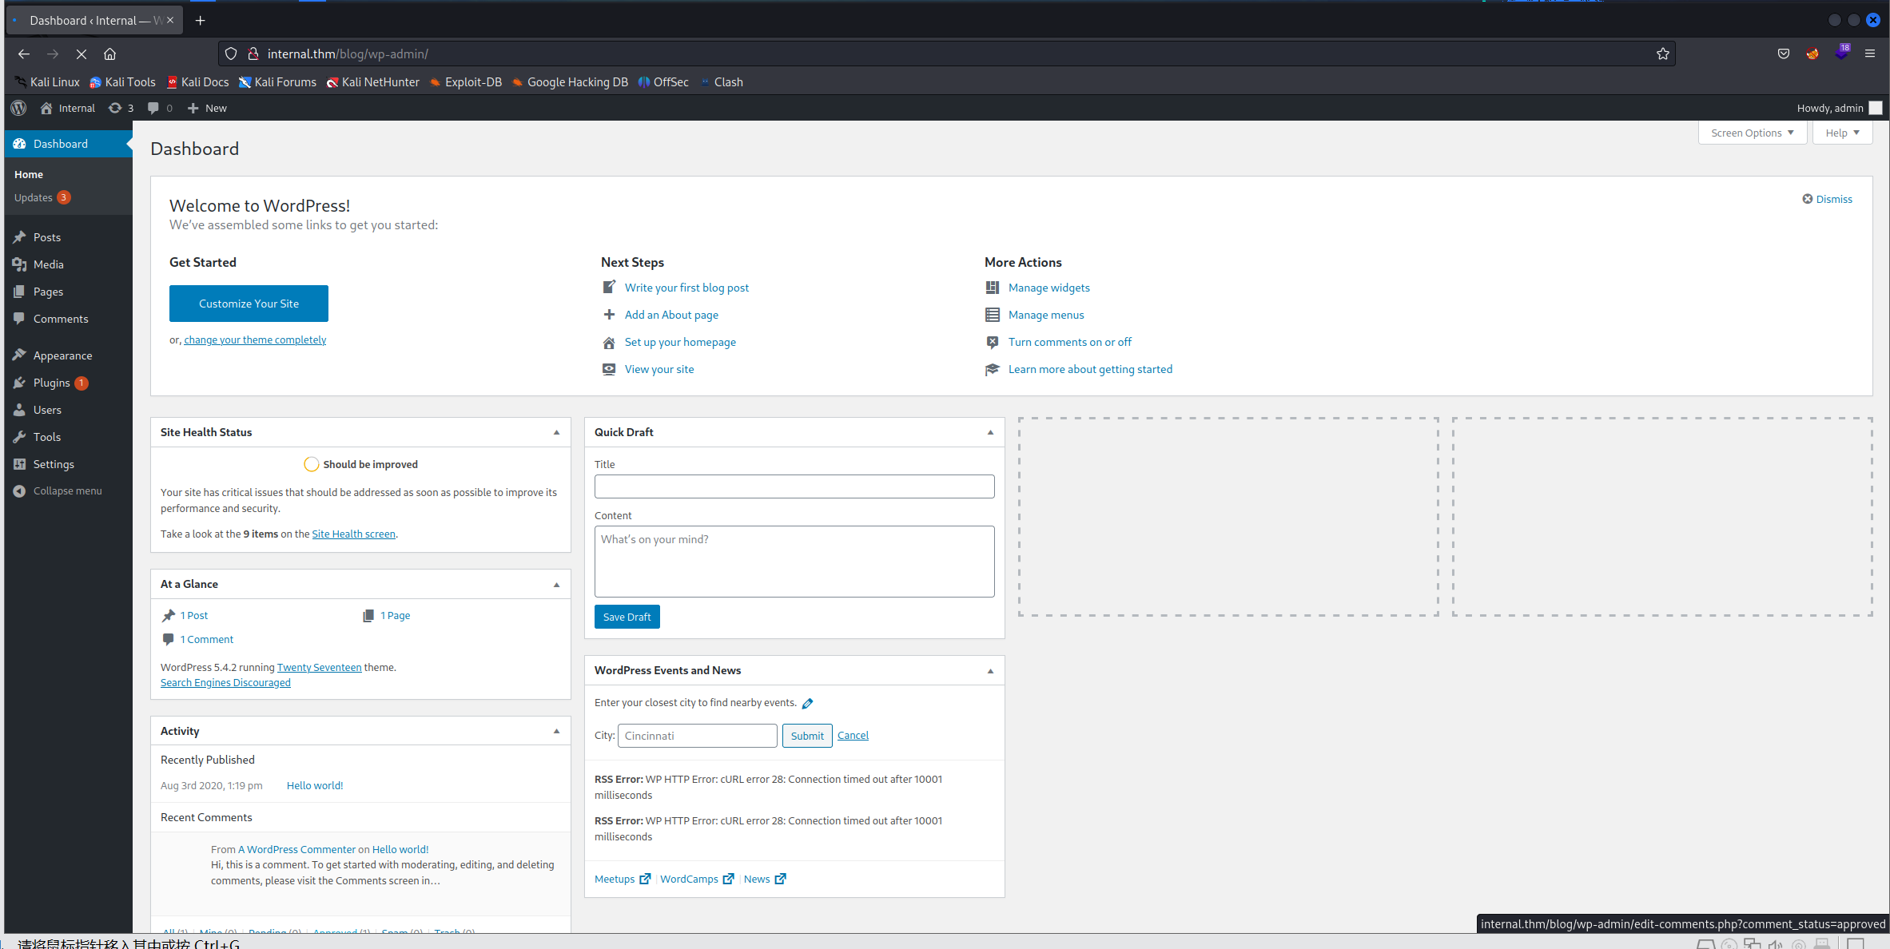Stop page loading with the X button
1890x949 pixels.
coord(81,54)
